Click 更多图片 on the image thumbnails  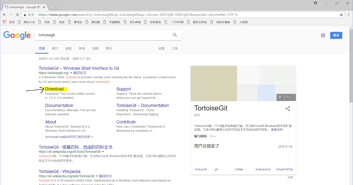[286, 97]
